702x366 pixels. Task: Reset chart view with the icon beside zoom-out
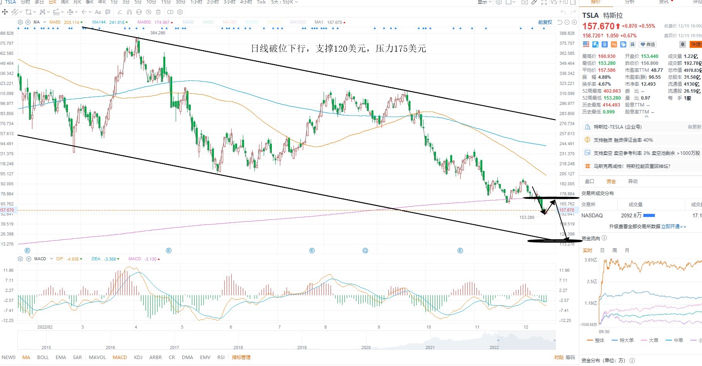tap(560, 22)
